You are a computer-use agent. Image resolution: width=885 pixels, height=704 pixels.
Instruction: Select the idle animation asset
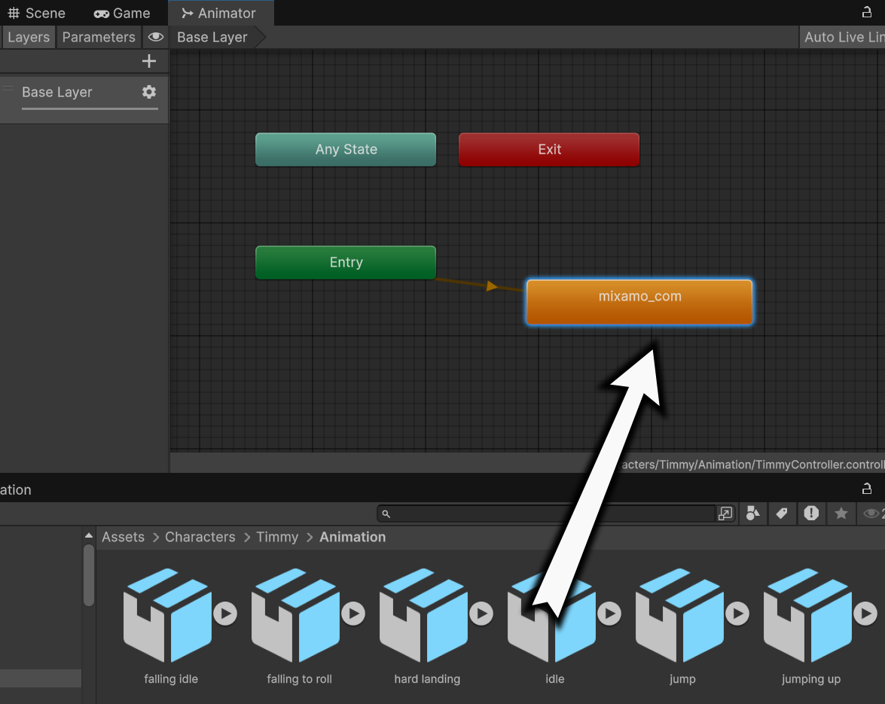coord(551,626)
